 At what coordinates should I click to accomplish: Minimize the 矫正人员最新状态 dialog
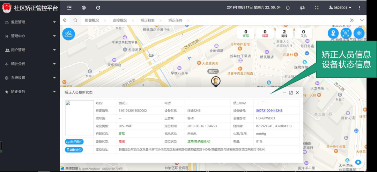(x=284, y=93)
